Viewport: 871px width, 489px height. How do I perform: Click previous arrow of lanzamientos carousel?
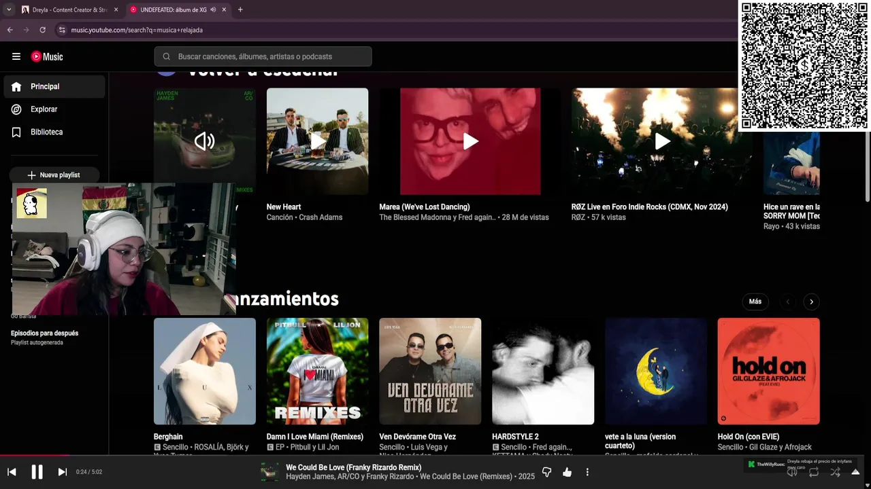788,302
